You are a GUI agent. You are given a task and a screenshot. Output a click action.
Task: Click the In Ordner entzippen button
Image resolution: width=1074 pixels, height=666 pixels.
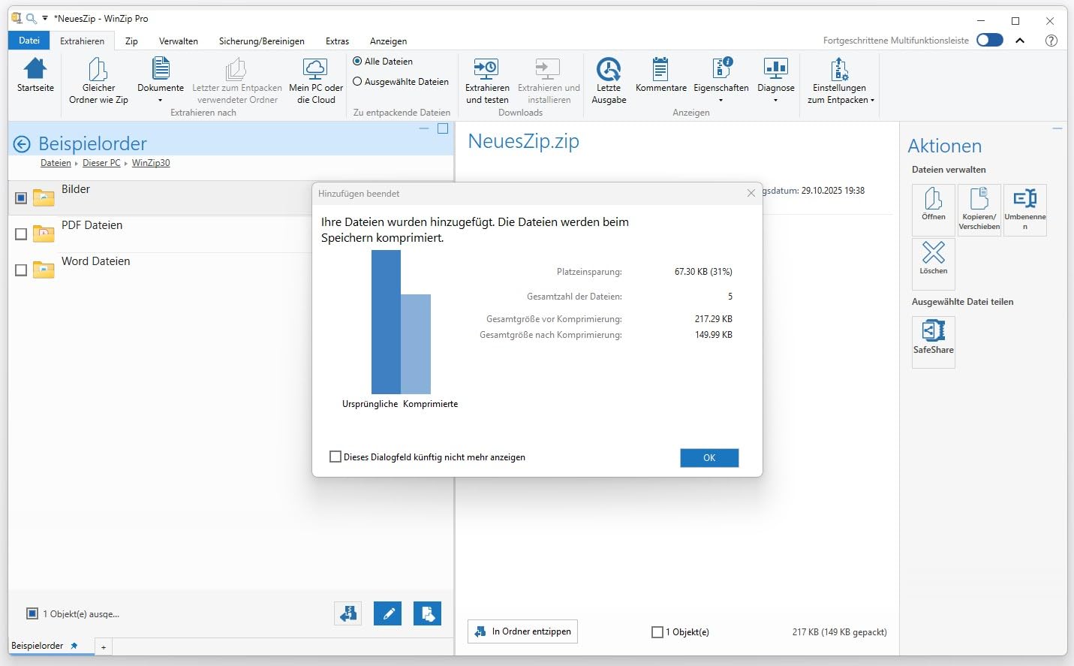point(522,631)
